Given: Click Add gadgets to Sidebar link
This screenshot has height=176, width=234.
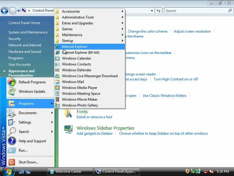Looking at the screenshot, I should (94, 133).
